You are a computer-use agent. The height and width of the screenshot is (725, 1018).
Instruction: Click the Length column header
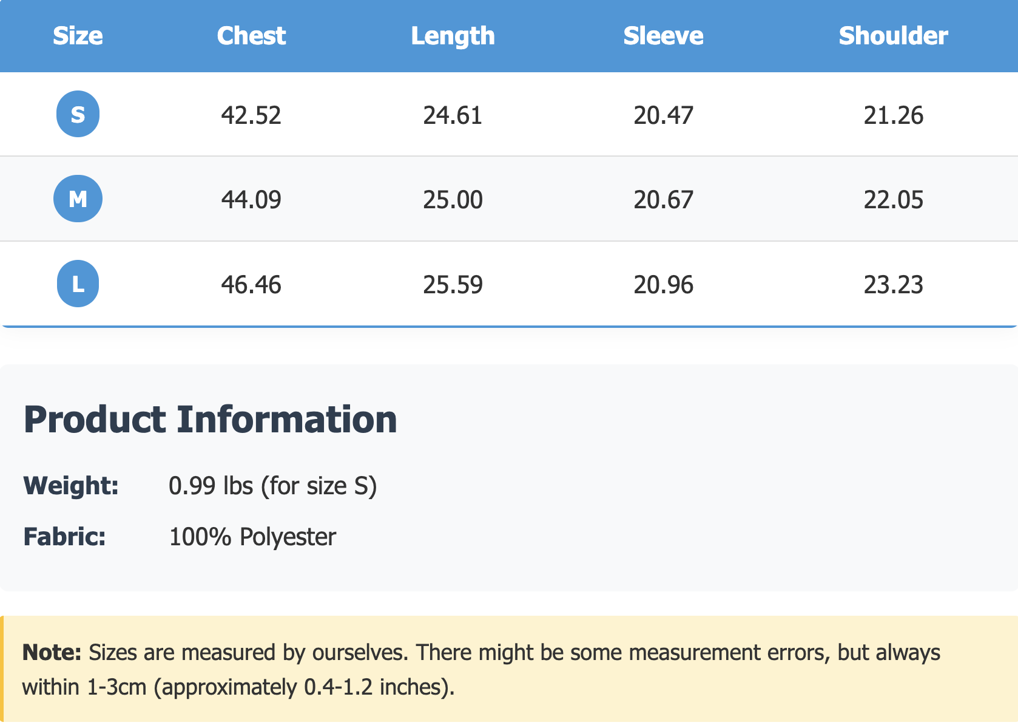(x=453, y=36)
